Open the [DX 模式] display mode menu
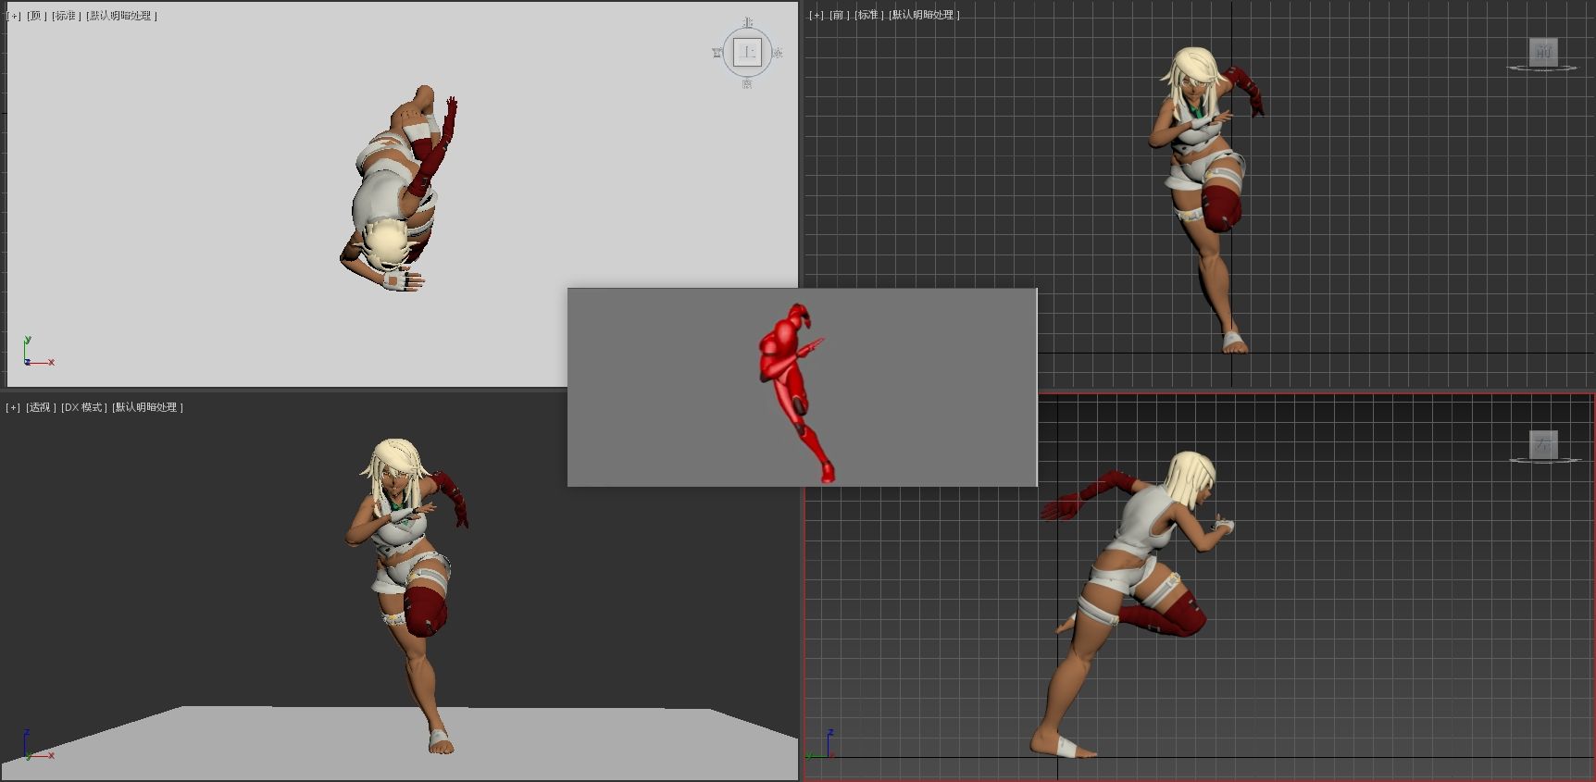The height and width of the screenshot is (782, 1596). point(84,407)
